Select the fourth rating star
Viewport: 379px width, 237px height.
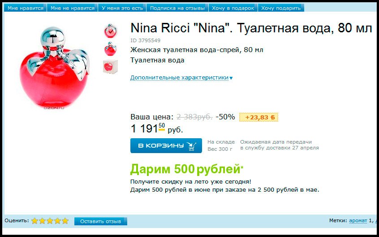[57, 221]
